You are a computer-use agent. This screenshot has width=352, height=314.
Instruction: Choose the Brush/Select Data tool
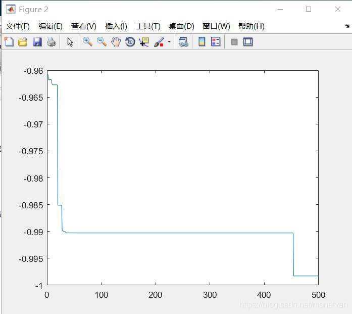coord(159,42)
